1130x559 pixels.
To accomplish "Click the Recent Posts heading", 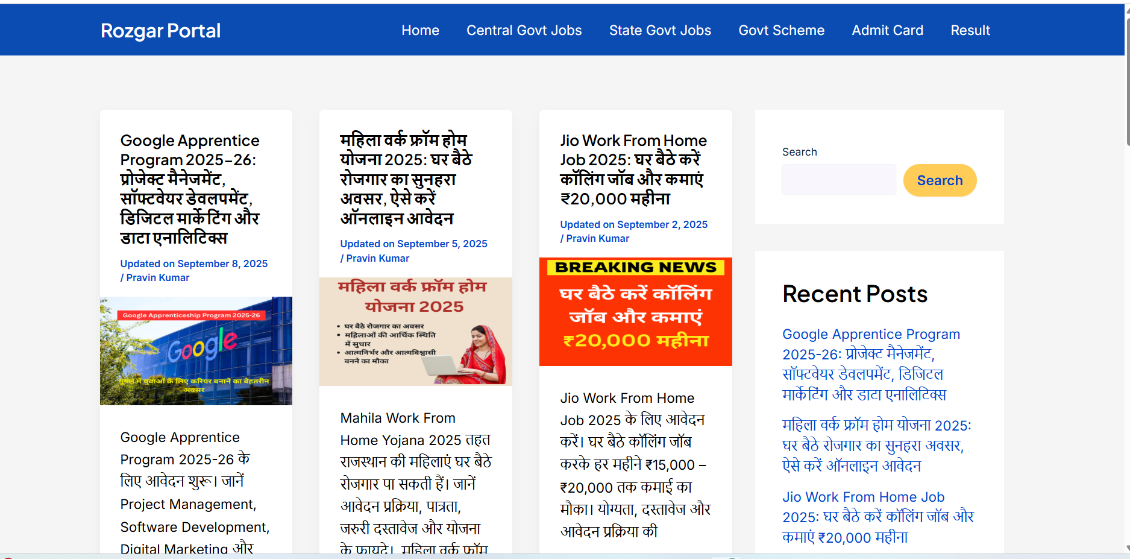I will 855,294.
